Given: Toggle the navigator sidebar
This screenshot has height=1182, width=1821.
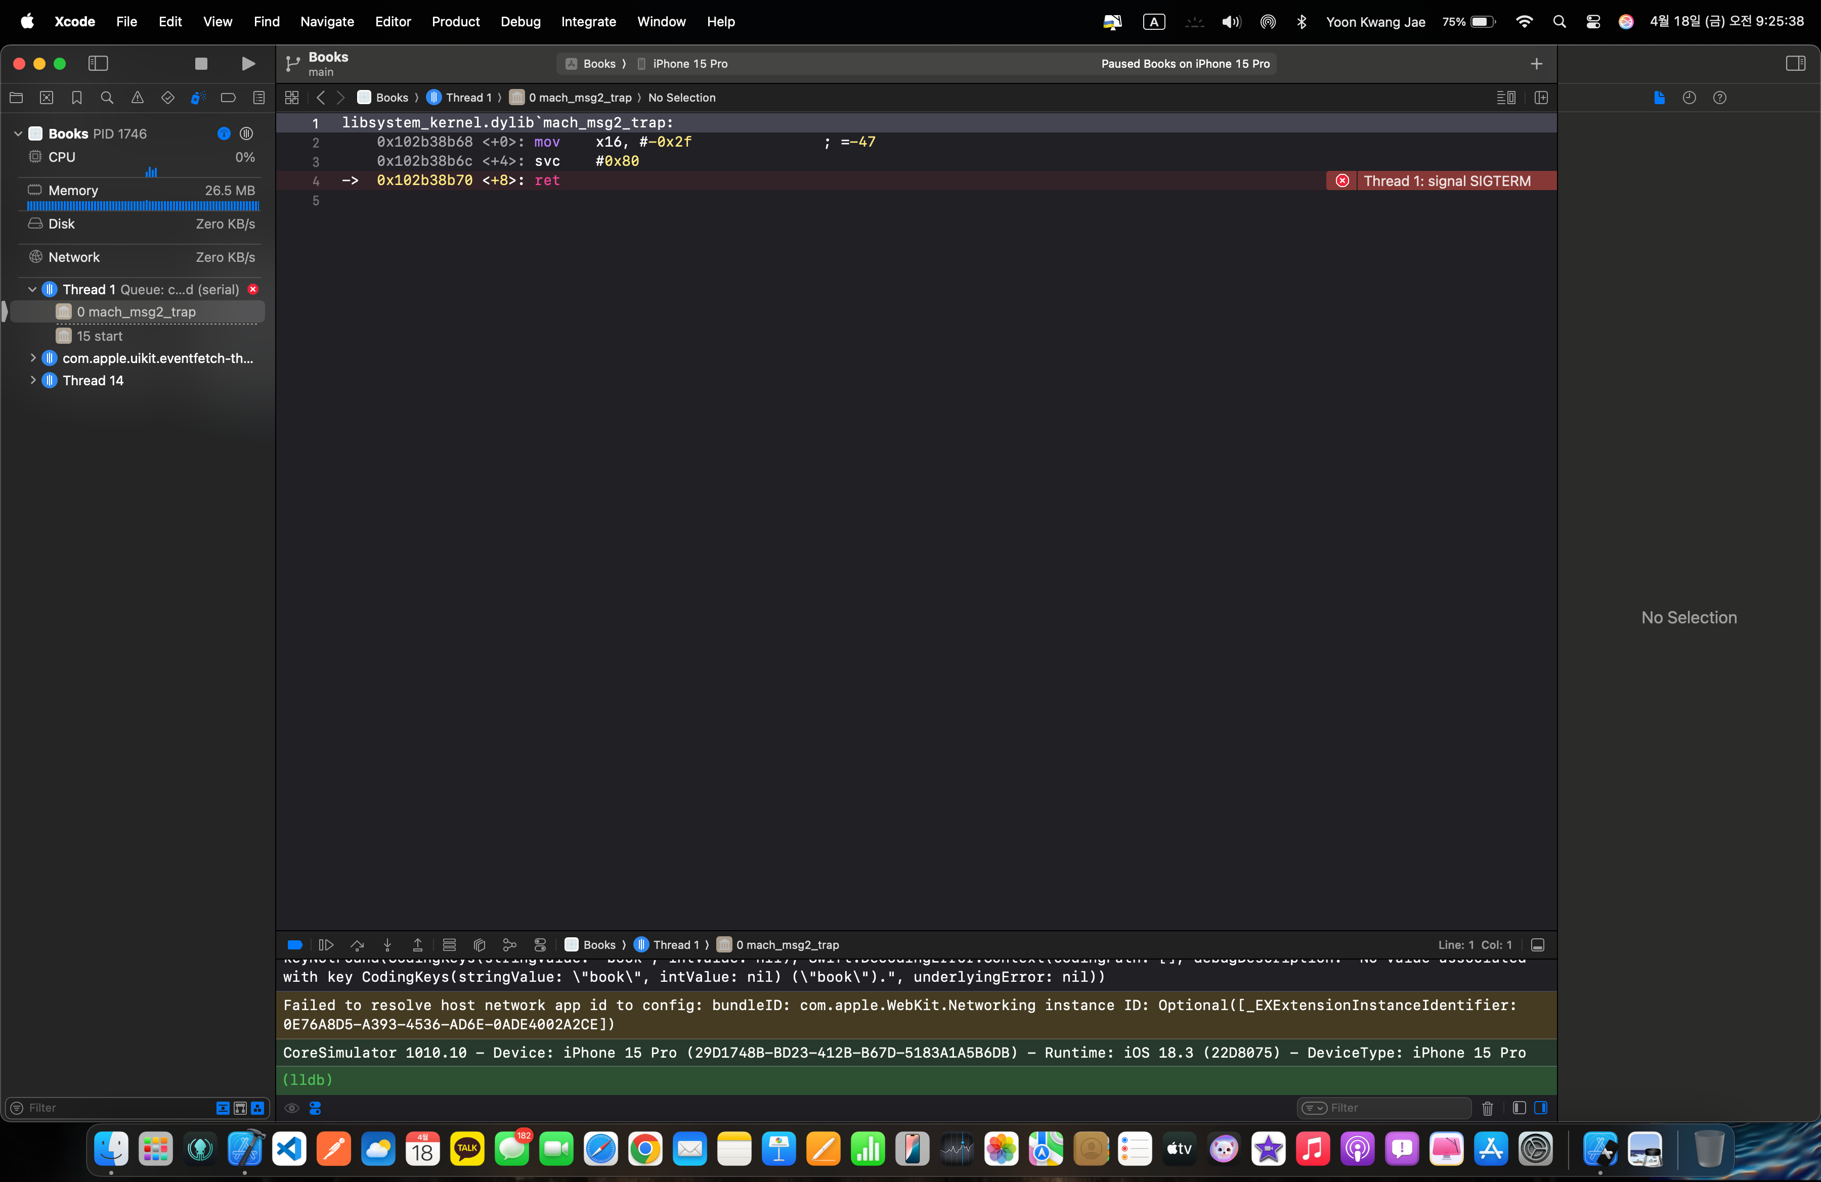Looking at the screenshot, I should [98, 64].
